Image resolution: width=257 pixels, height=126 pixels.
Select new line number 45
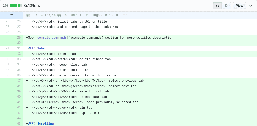pos(19,124)
